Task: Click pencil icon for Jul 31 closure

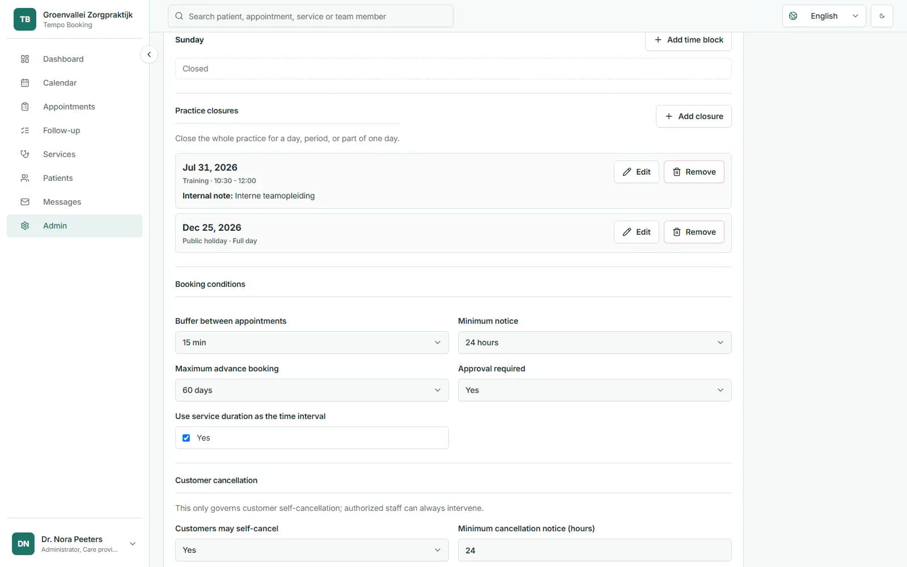Action: point(627,172)
